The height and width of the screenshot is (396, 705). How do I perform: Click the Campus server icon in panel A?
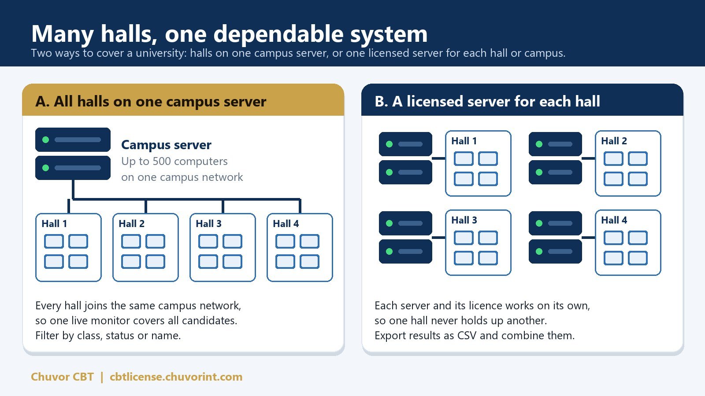[x=73, y=154]
